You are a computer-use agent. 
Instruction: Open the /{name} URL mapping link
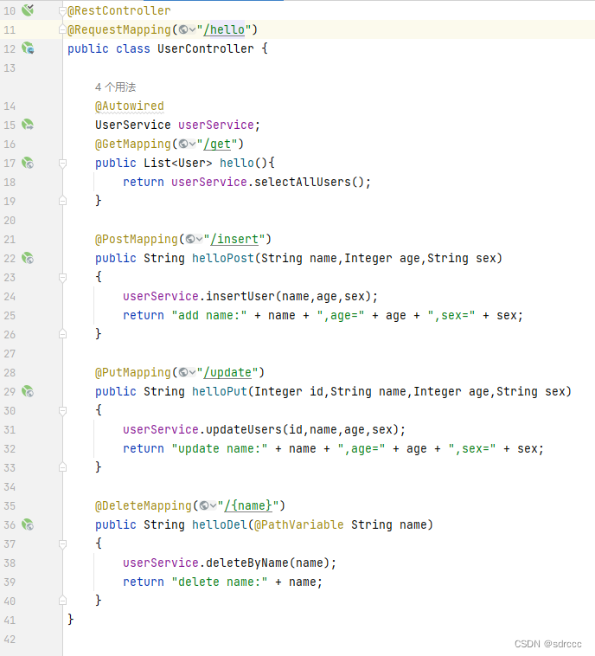(x=248, y=505)
